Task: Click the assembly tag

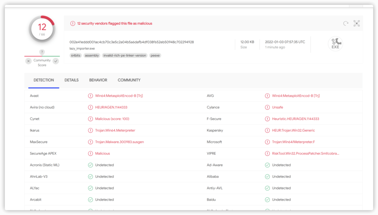Action: coord(92,55)
